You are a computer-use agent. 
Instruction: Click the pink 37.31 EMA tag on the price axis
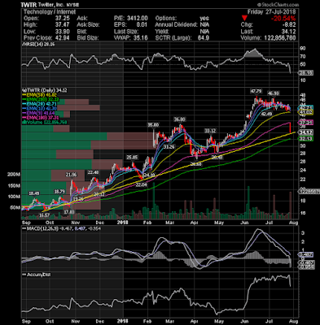point(305,123)
